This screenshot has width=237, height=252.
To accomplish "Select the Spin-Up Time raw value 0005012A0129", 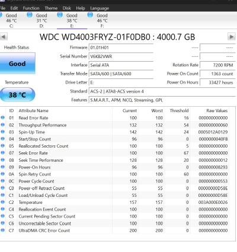I will 213,132.
